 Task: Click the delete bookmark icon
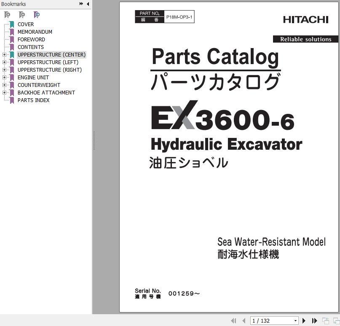pyautogui.click(x=7, y=15)
